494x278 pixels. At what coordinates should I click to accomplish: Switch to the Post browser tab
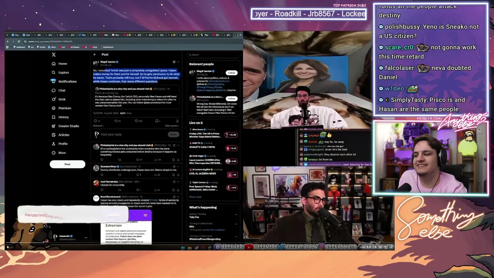[x=83, y=35]
